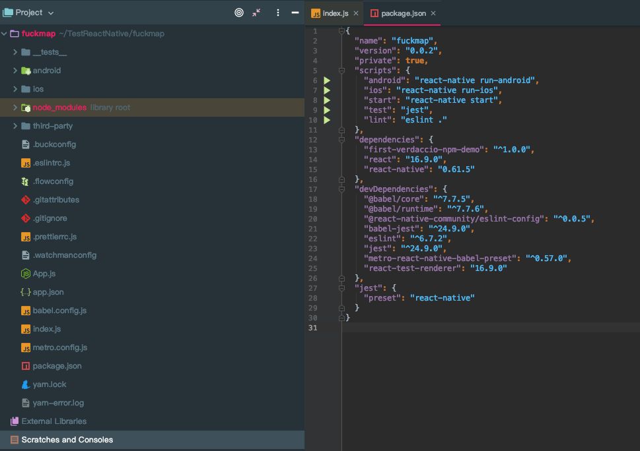
Task: Run the test script gutter arrow
Action: coord(327,110)
